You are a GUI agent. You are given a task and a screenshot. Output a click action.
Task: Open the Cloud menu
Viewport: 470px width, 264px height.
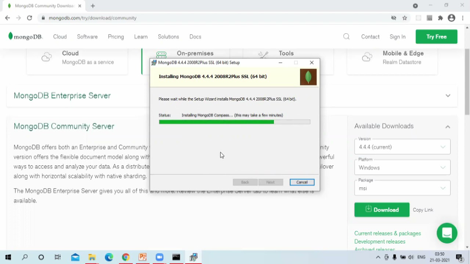coord(60,37)
